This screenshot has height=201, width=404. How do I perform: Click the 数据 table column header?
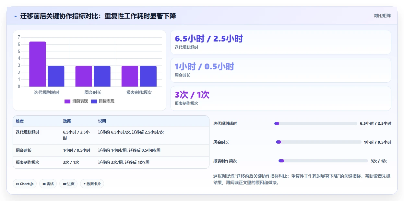(67, 121)
